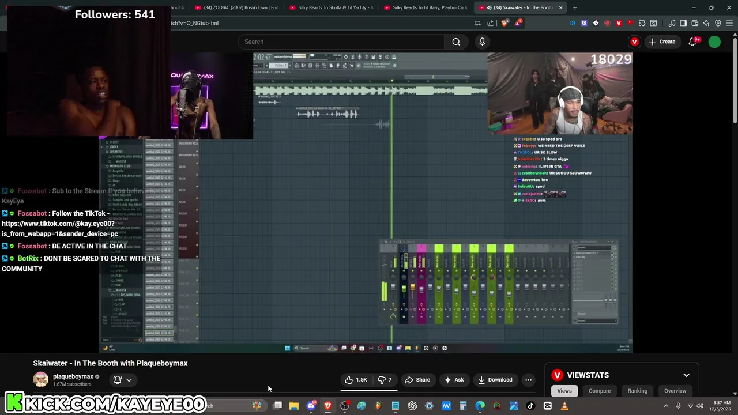Select the Ranking tab in ViewStats
The image size is (738, 415).
(x=637, y=391)
